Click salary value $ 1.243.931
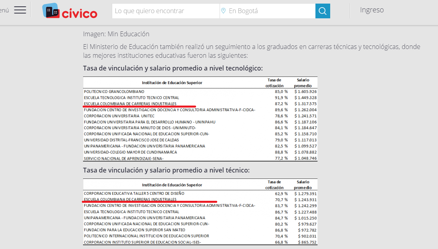Viewport: 438px width, 249px height. (305, 200)
